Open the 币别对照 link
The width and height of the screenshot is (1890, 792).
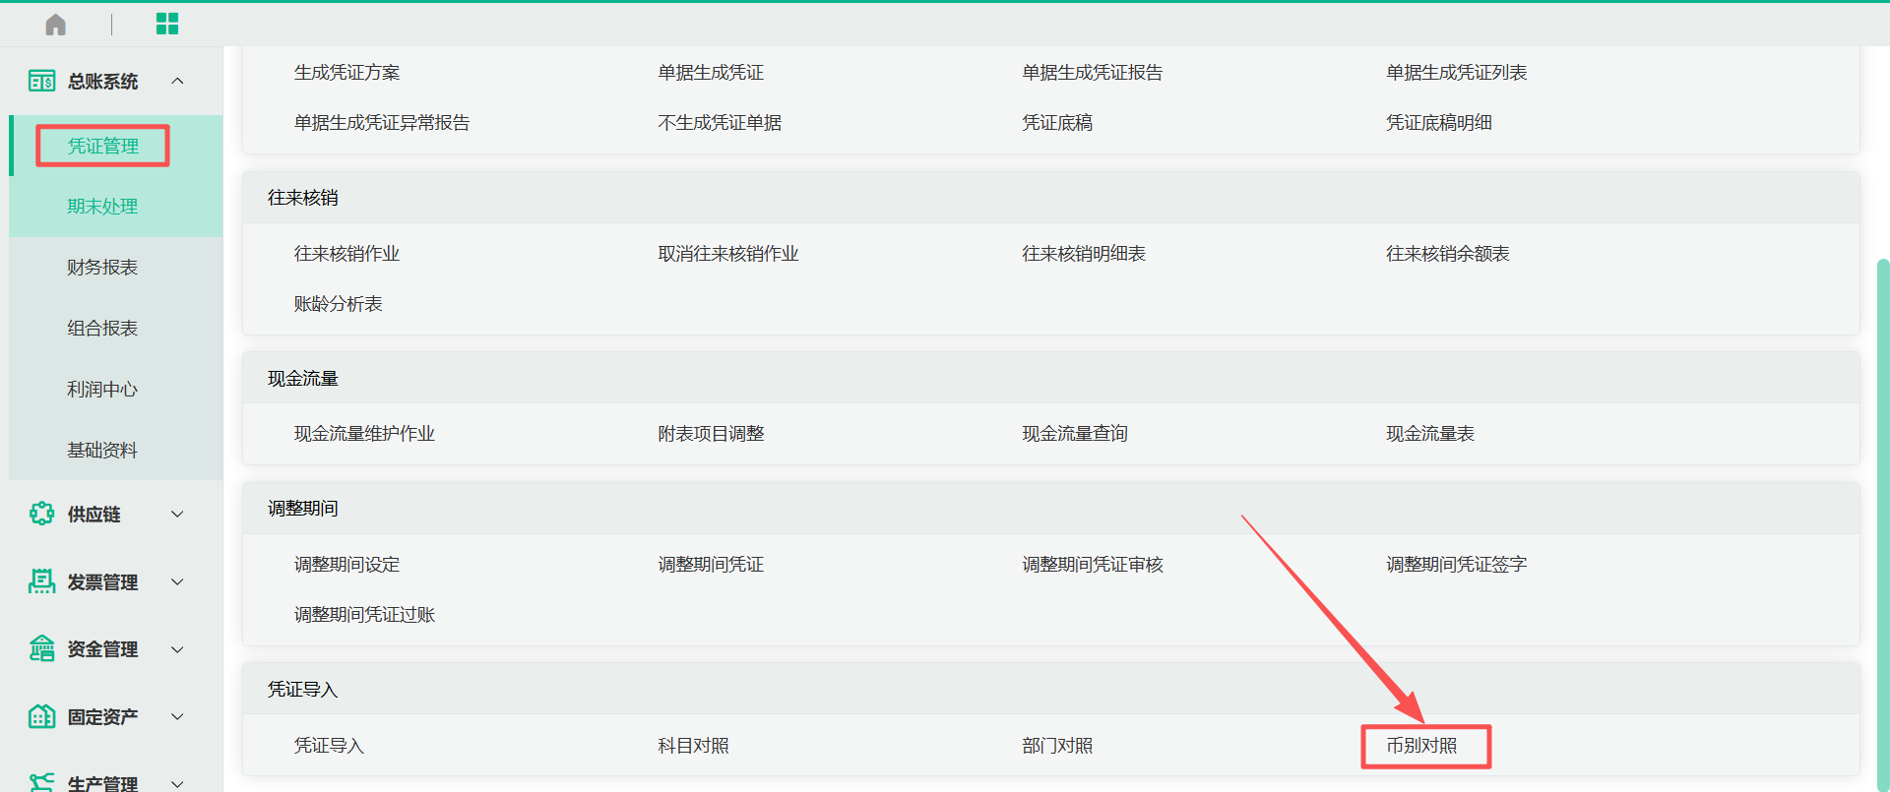(1421, 746)
